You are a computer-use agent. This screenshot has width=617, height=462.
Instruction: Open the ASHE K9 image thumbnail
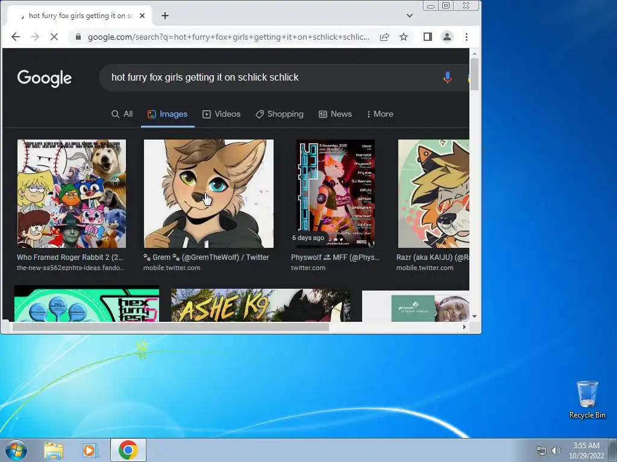tap(260, 305)
